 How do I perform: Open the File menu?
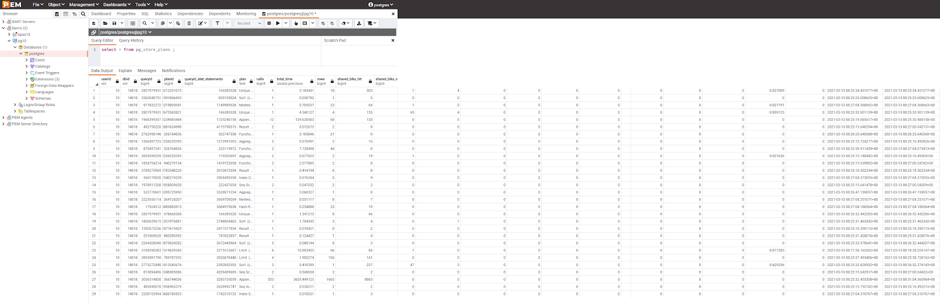click(x=38, y=4)
